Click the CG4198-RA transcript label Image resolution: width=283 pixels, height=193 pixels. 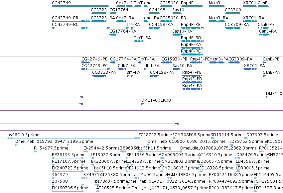(x=161, y=25)
